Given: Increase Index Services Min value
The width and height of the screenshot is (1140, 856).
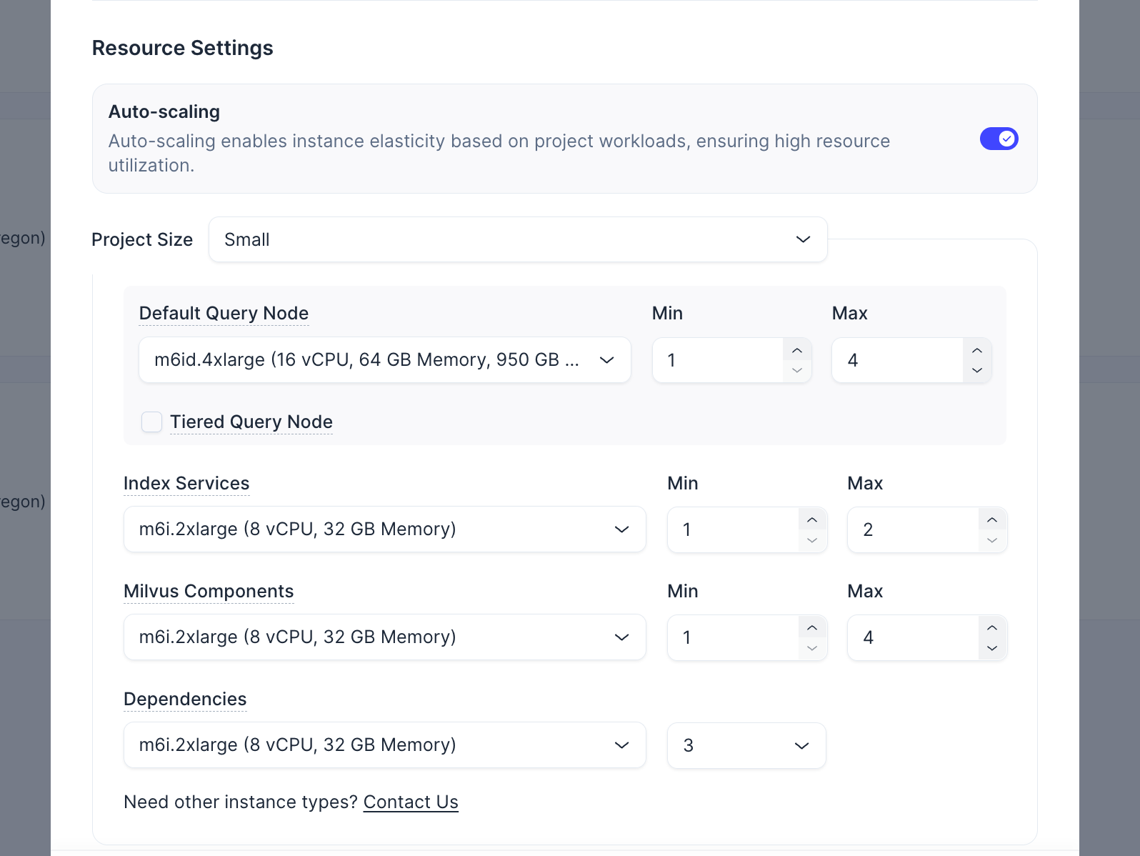Looking at the screenshot, I should coord(812,519).
